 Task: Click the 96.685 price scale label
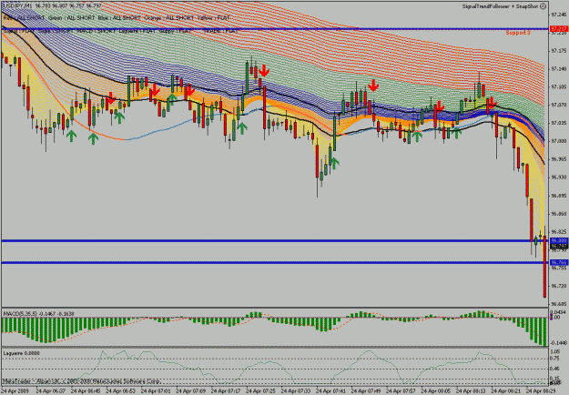558,304
